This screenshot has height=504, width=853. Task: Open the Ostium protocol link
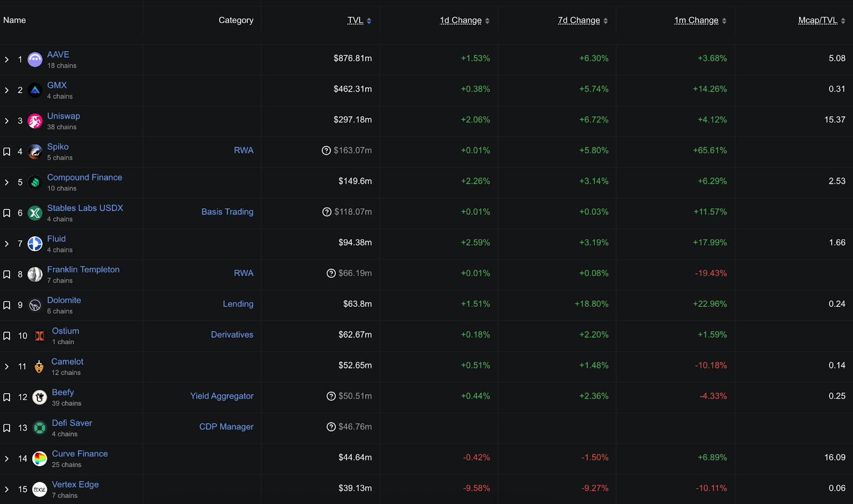[66, 331]
